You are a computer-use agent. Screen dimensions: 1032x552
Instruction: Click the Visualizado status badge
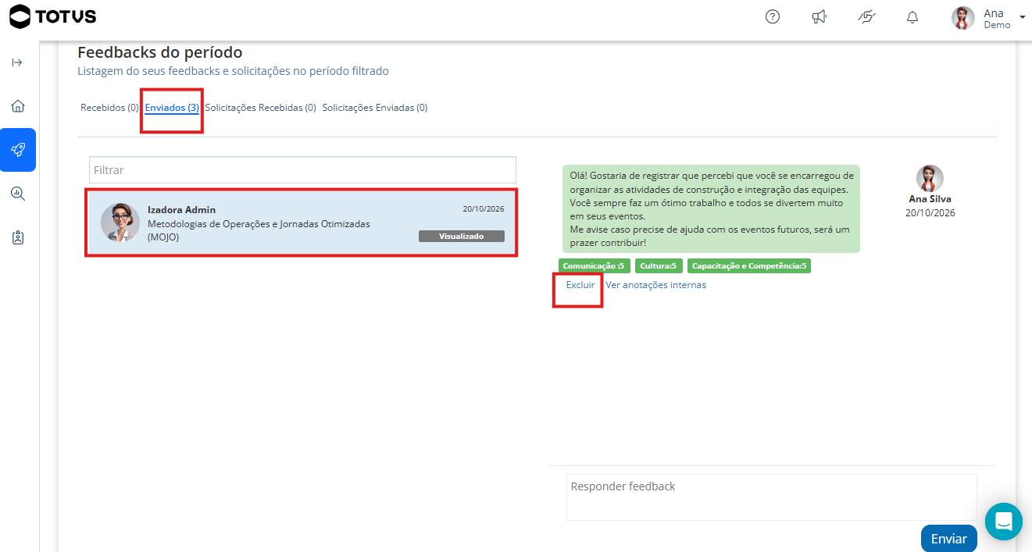click(462, 236)
